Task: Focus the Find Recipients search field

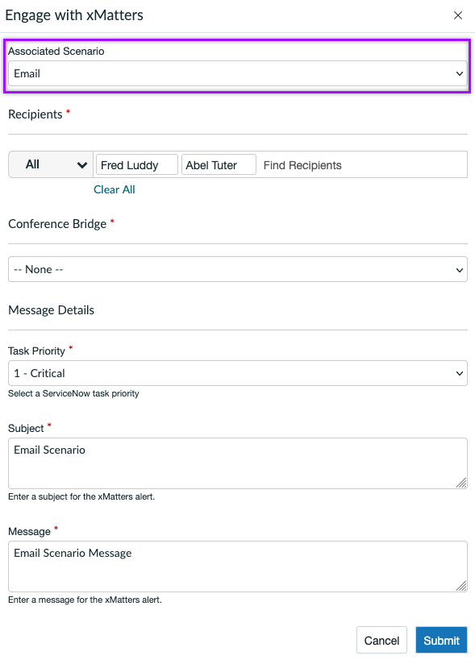Action: point(363,165)
